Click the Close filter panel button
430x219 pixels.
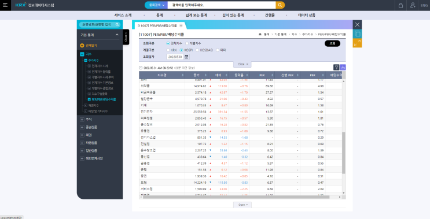pyautogui.click(x=242, y=64)
